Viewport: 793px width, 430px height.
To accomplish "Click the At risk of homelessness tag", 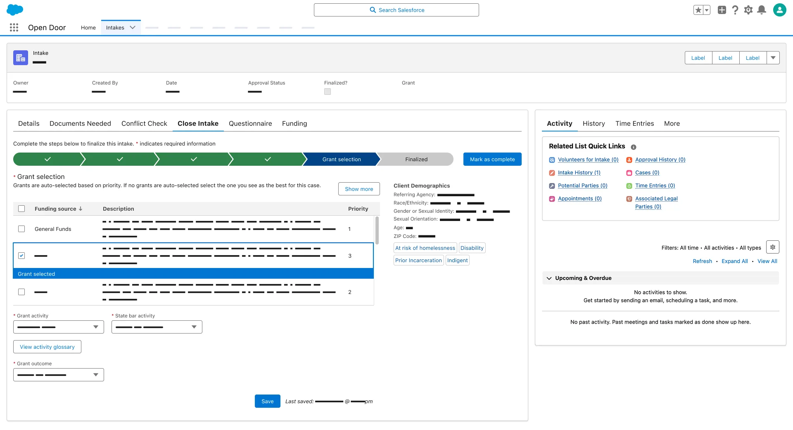I will click(x=425, y=248).
